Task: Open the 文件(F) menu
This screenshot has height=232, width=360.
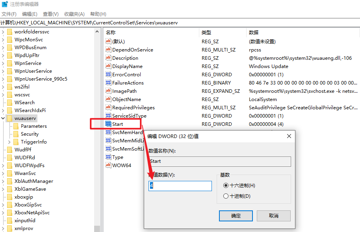Action: tap(9, 14)
